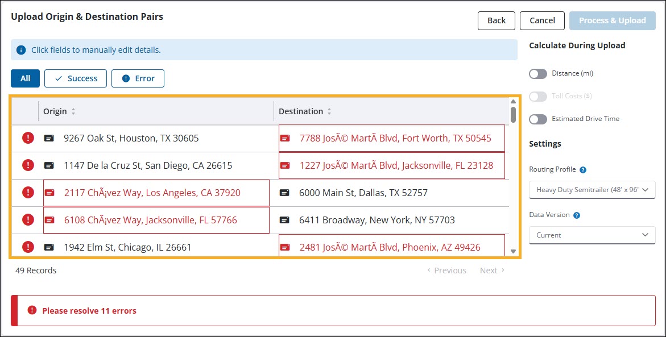Expand the Data Version dropdown

(x=592, y=235)
